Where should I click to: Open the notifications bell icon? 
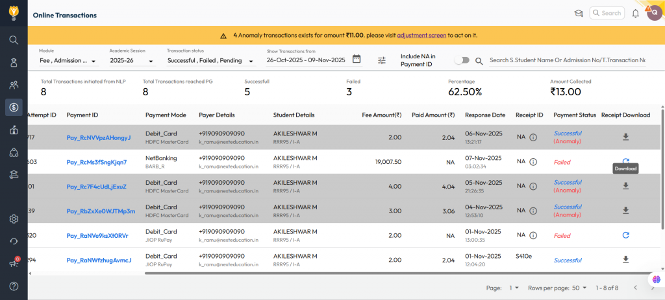coord(635,14)
